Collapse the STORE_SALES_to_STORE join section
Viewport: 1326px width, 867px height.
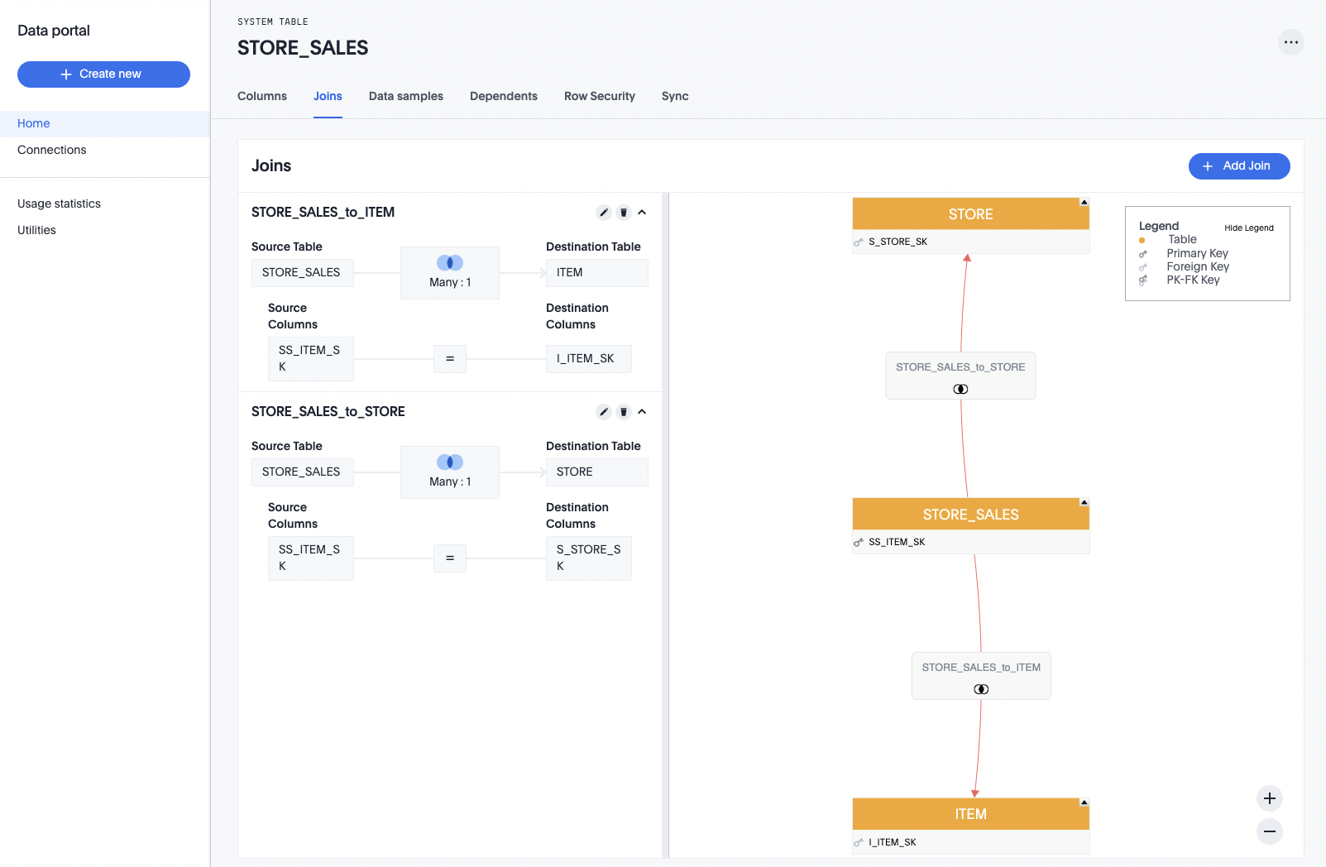click(x=642, y=412)
